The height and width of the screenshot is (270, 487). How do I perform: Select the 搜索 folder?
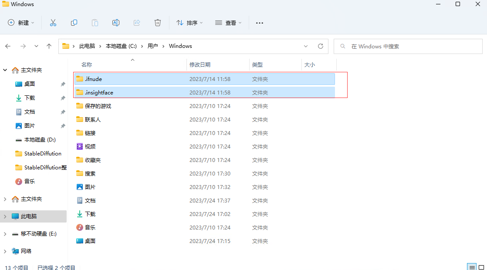(90, 173)
